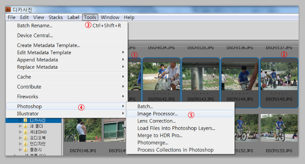Screen dimensions: 305x164
Task: Click the 새 폴더 folder icon
Action: pyautogui.click(x=26, y=126)
